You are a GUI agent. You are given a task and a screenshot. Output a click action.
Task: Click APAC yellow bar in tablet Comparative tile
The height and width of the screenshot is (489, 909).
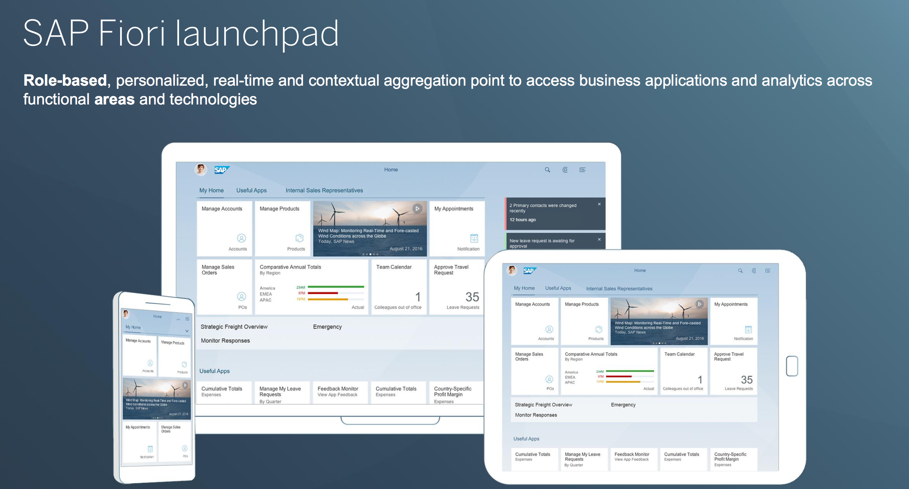point(623,382)
